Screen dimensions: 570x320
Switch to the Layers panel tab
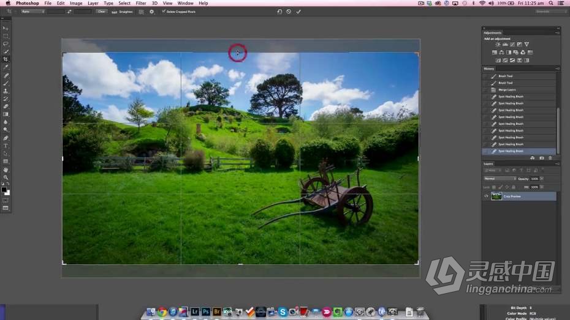pyautogui.click(x=488, y=164)
